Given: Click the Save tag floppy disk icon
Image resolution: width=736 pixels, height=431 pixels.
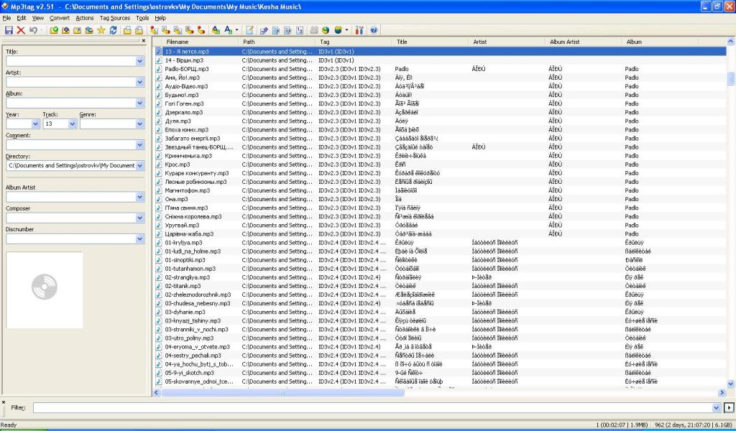Looking at the screenshot, I should pyautogui.click(x=9, y=30).
